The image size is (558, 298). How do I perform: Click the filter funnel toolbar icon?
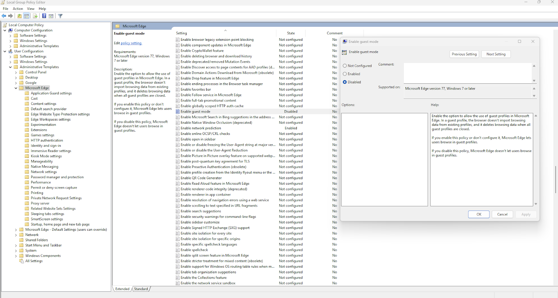tap(60, 16)
